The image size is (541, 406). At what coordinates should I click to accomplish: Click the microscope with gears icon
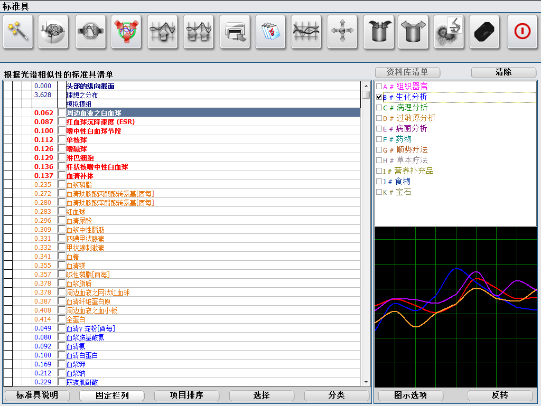tap(449, 31)
